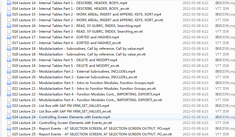Viewport: 235px width, 137px height.
Task: Select 015 Lecture 15 KEYS, SORT_en.vtt name
Action: click(88, 20)
